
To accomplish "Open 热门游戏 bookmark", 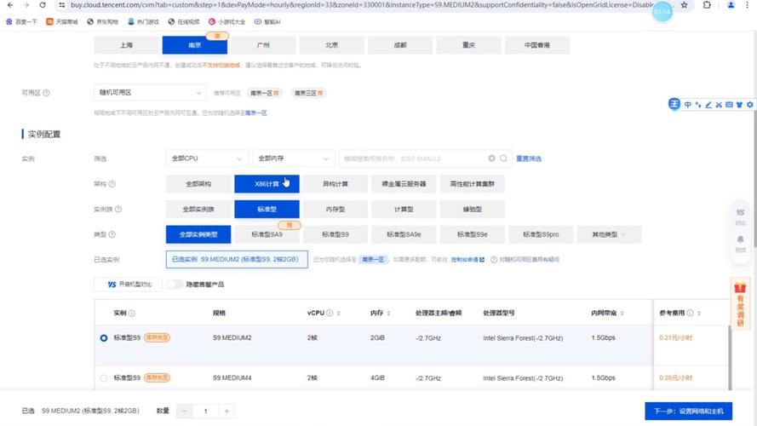I will (143, 22).
